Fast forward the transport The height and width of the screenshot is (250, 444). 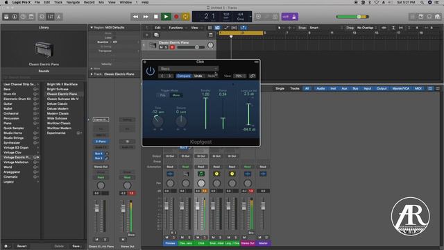coord(146,17)
